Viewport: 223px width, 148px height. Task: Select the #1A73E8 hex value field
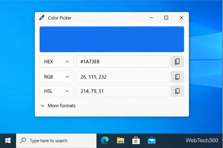123,61
